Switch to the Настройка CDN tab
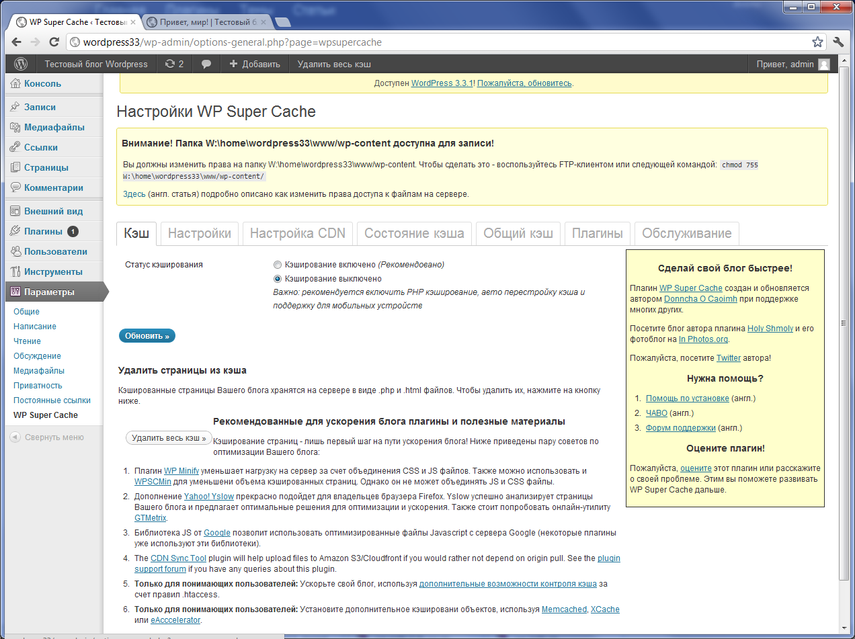 tap(298, 234)
